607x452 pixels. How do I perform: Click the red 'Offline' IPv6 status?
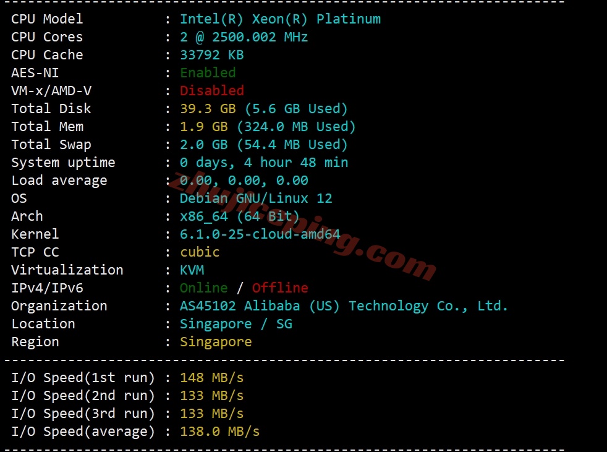[x=280, y=288]
